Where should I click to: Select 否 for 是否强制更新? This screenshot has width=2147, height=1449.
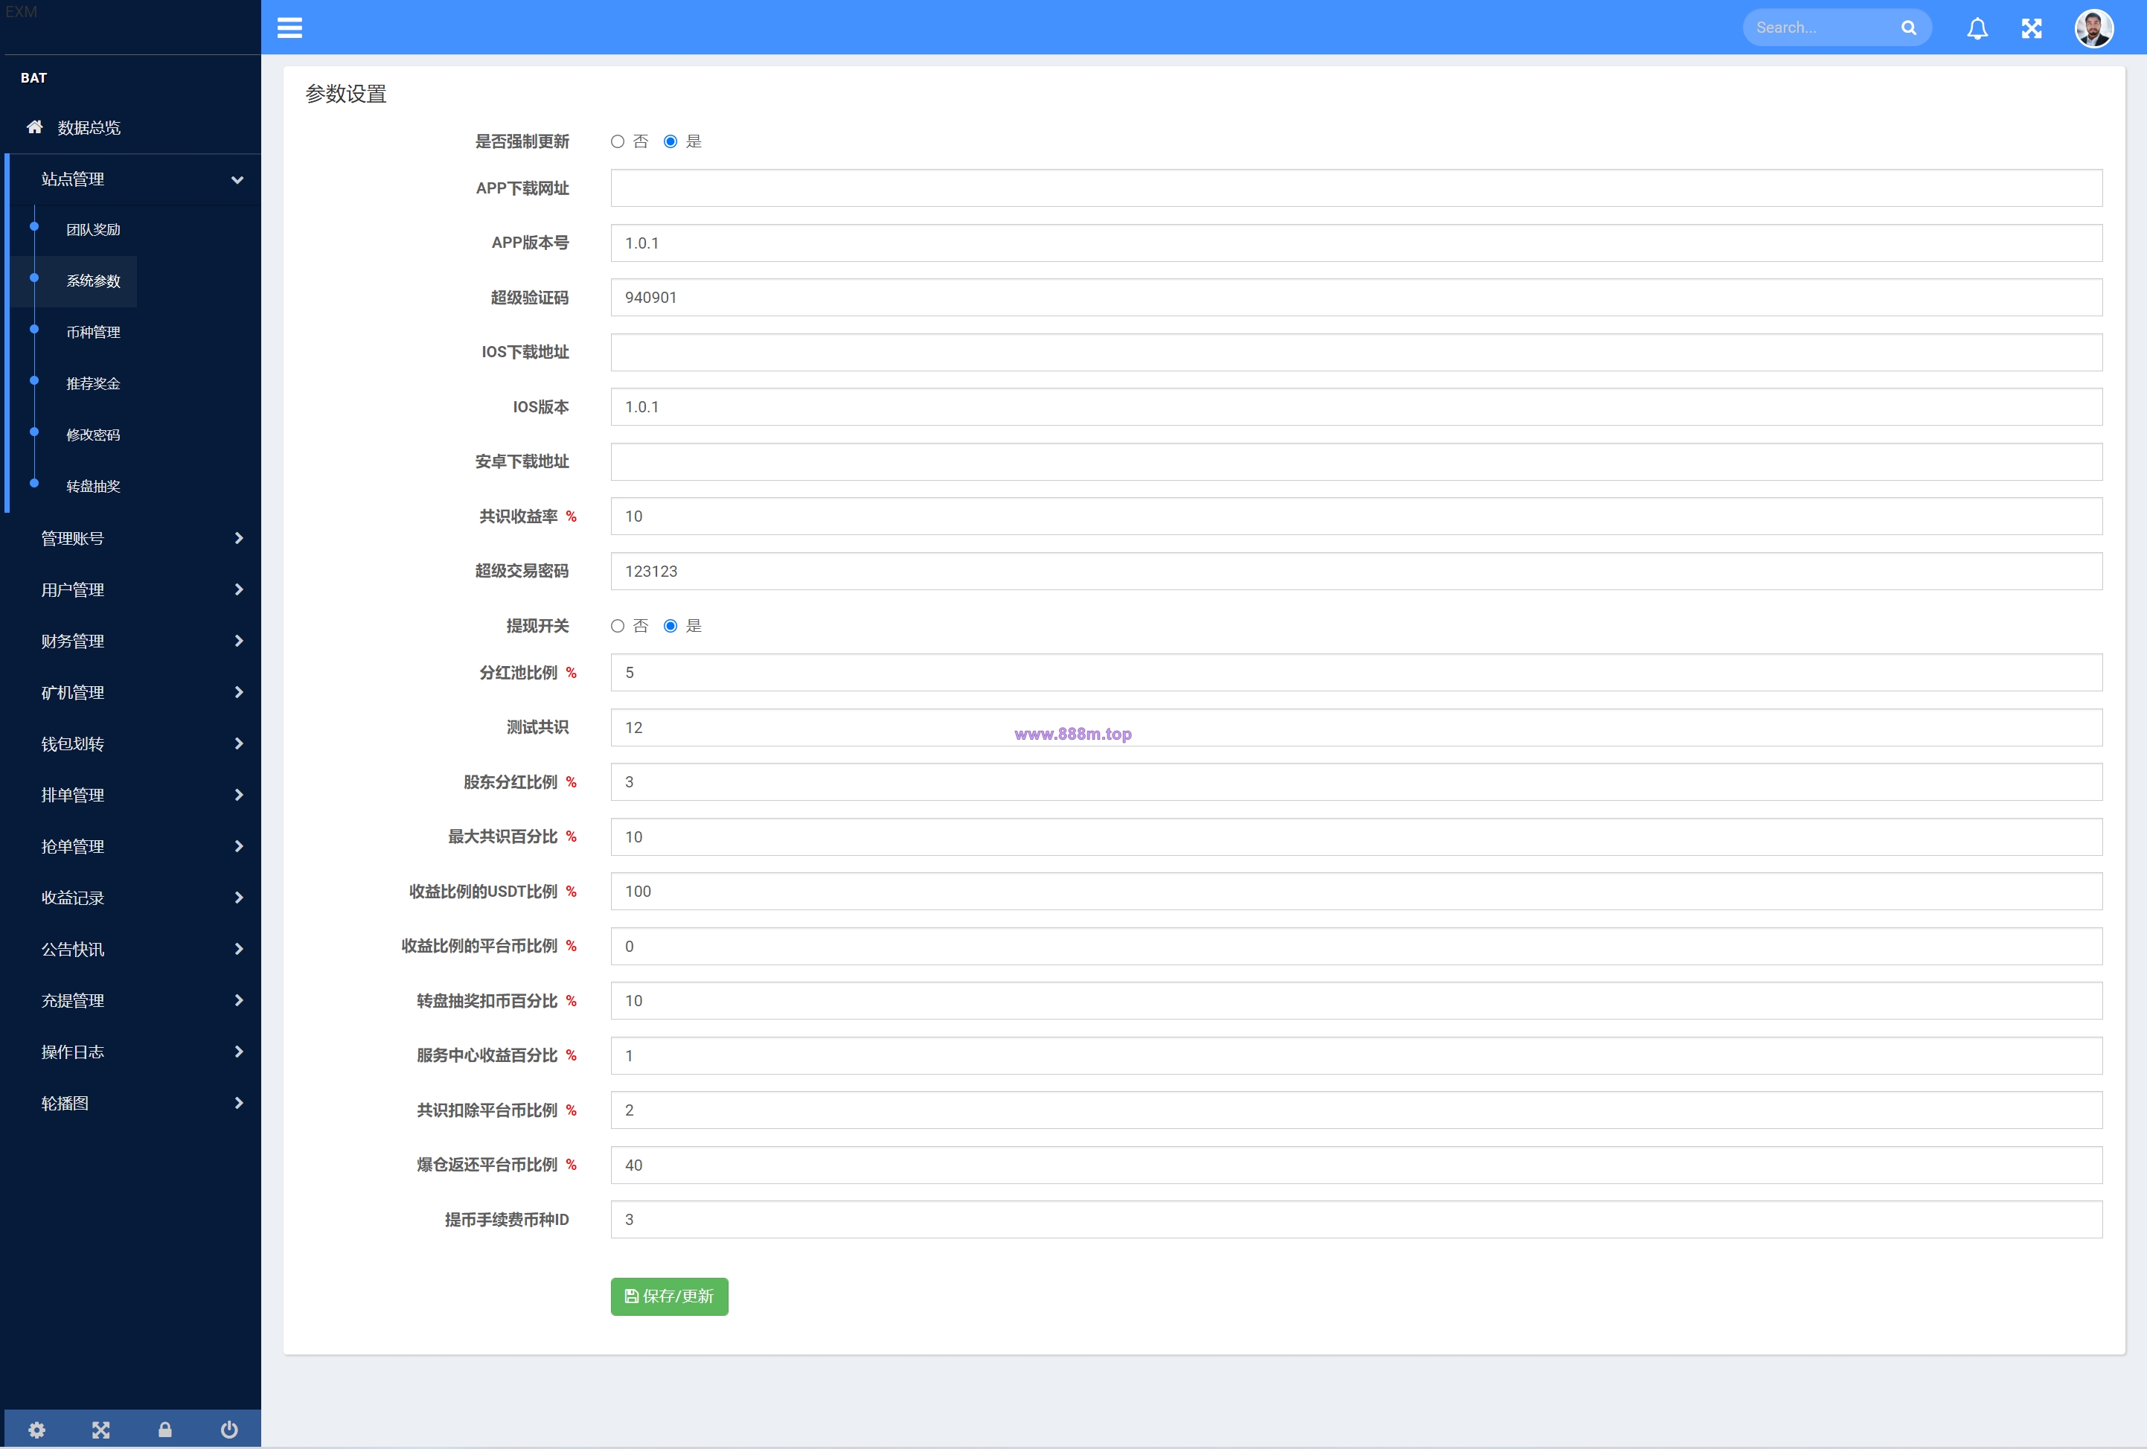click(617, 141)
